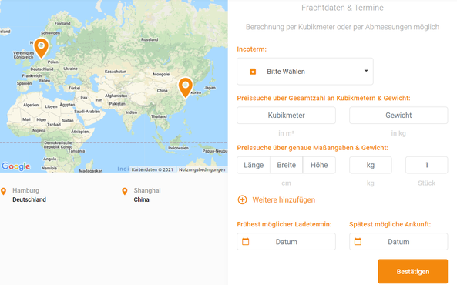Screen dimensions: 457x285
Task: Open the Frühest möglicher Ladetermin date picker
Action: [x=286, y=242]
